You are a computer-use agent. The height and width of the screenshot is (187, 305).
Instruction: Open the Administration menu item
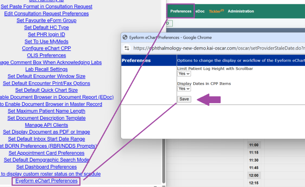pyautogui.click(x=241, y=11)
